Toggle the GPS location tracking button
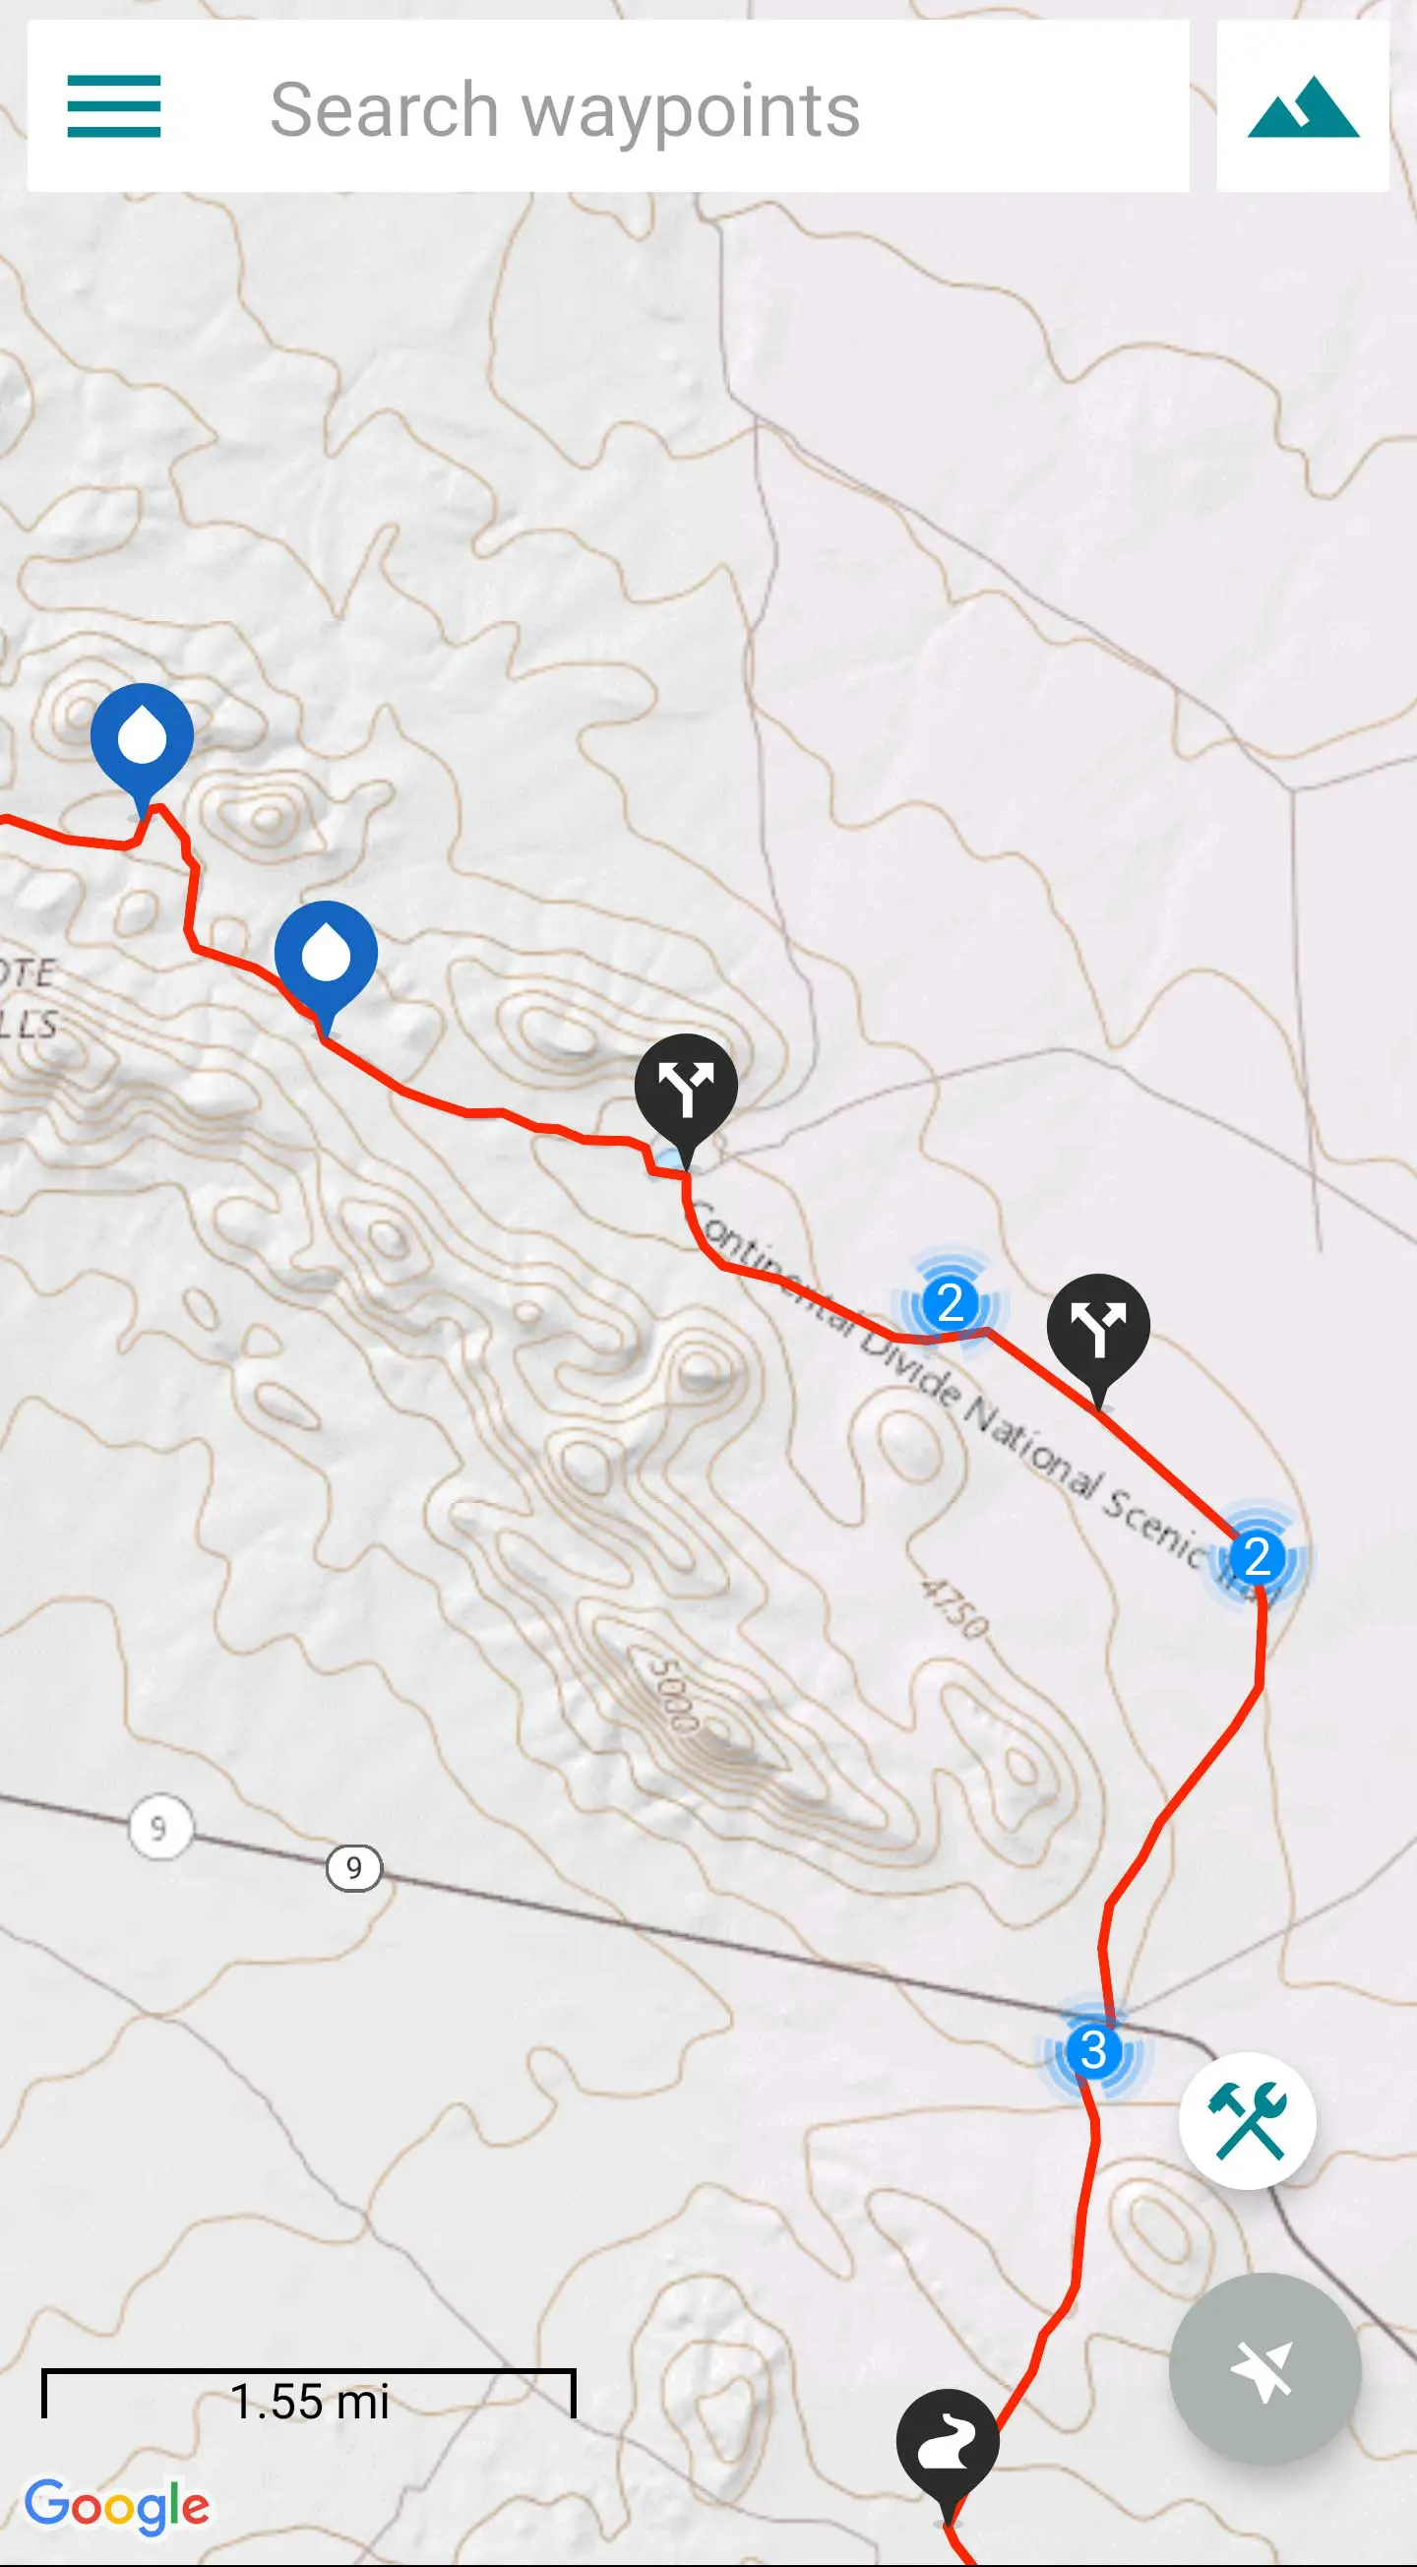This screenshot has height=2567, width=1417. 1265,2371
